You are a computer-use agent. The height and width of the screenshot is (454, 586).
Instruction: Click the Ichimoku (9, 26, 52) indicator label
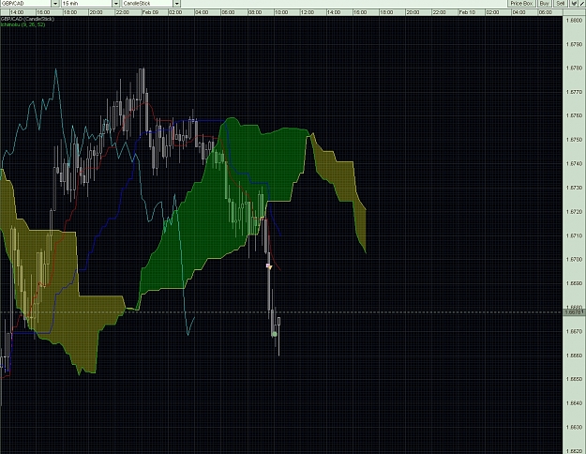[23, 24]
